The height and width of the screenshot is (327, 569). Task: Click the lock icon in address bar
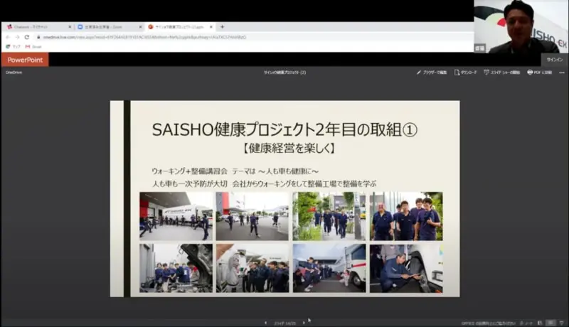(38, 37)
